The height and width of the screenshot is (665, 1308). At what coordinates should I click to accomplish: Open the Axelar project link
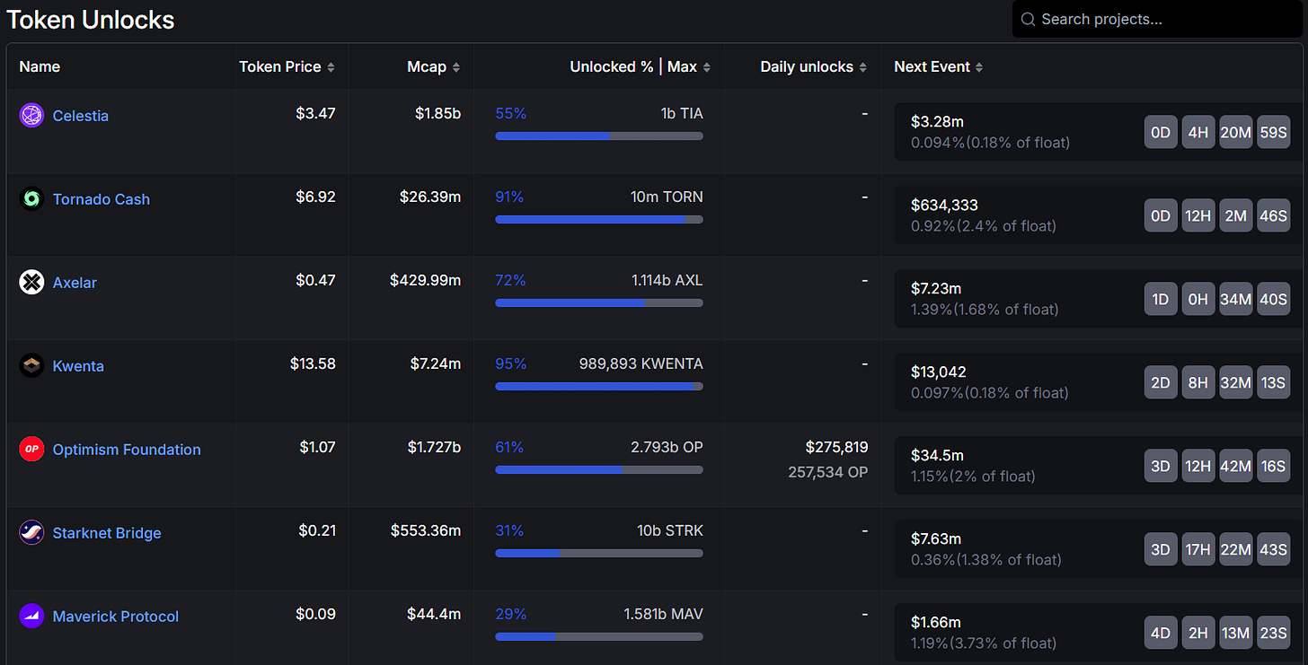click(75, 283)
